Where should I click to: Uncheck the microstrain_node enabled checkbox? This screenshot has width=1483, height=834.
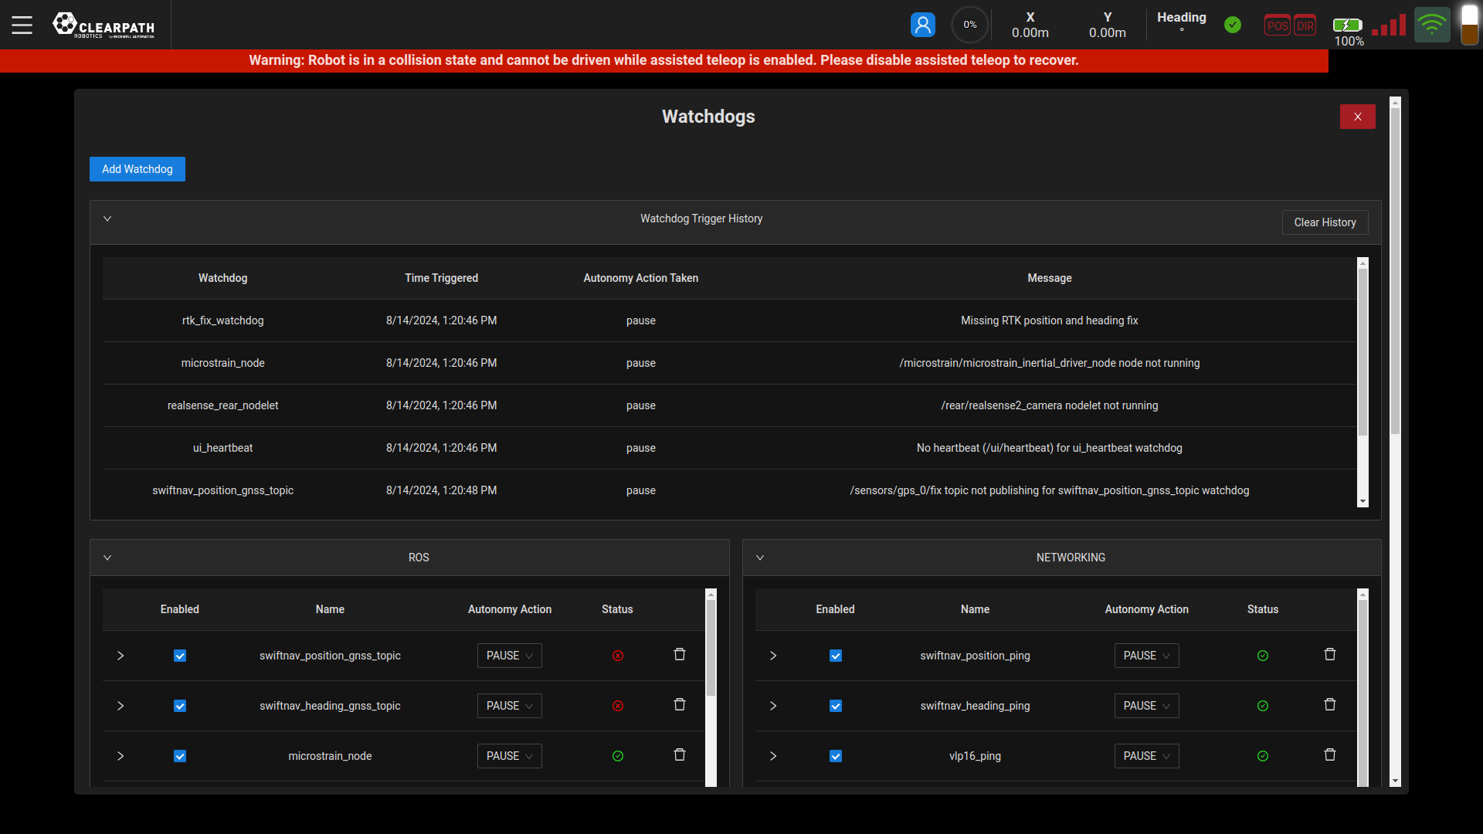pyautogui.click(x=180, y=756)
